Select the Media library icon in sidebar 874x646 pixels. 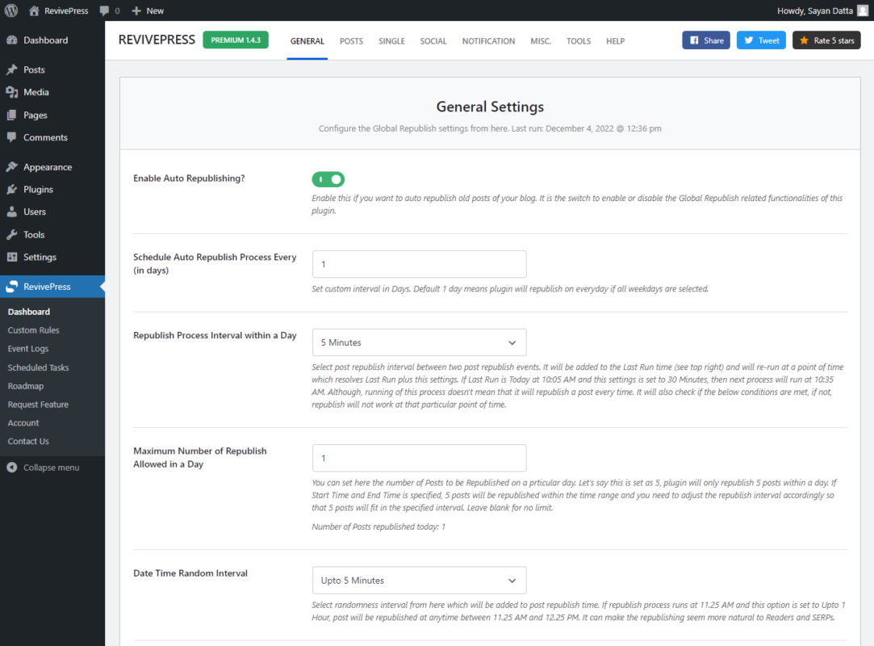point(13,91)
